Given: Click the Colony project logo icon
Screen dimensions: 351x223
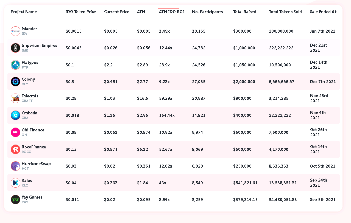Looking at the screenshot, I should point(15,81).
